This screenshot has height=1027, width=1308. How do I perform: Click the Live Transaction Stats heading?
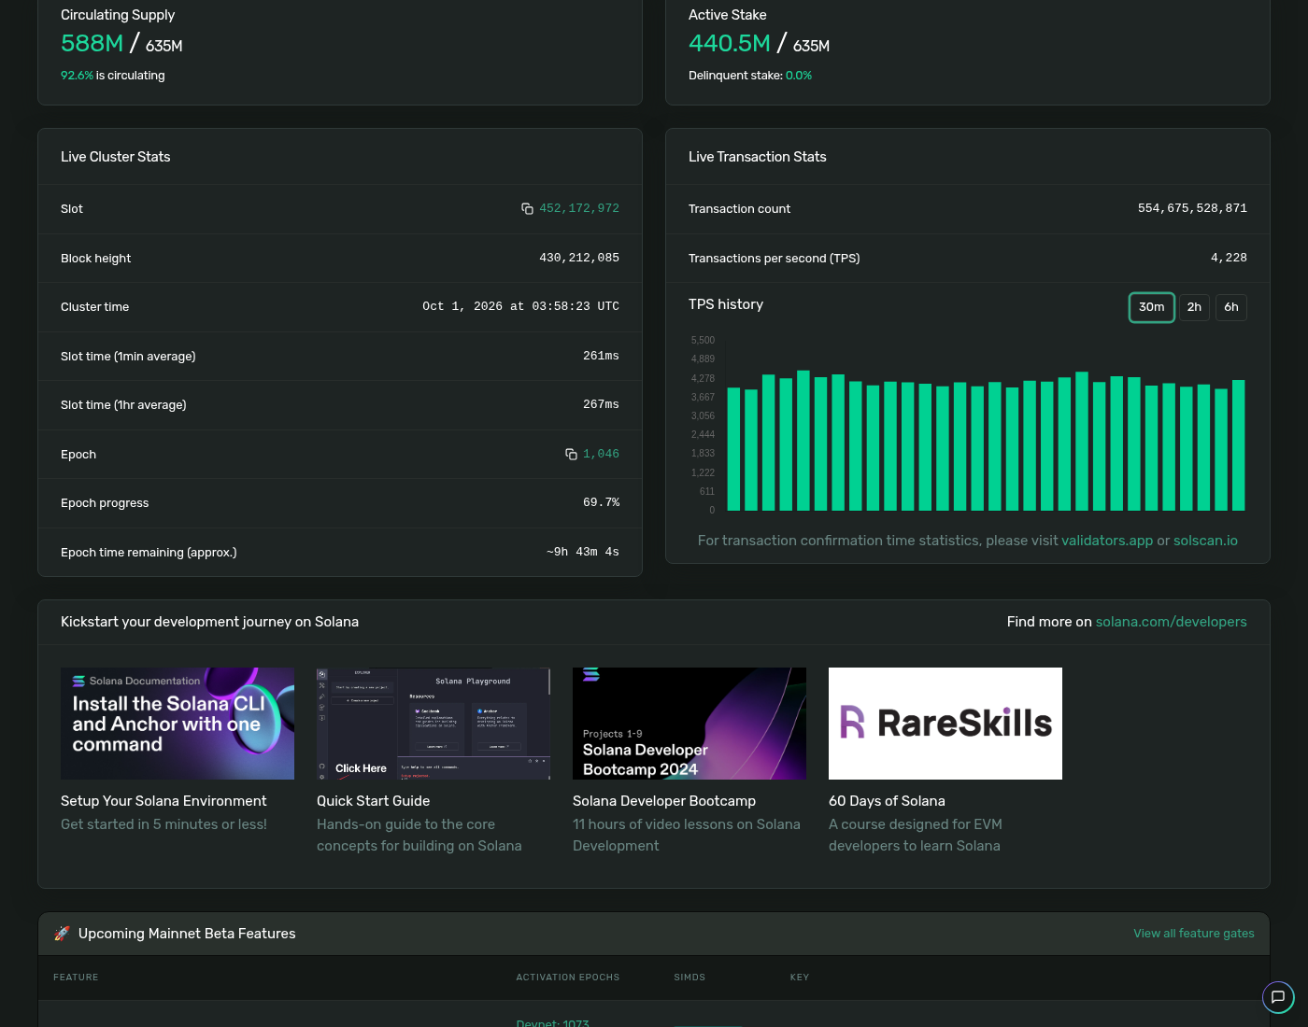(758, 157)
